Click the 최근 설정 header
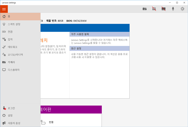 [99, 49]
